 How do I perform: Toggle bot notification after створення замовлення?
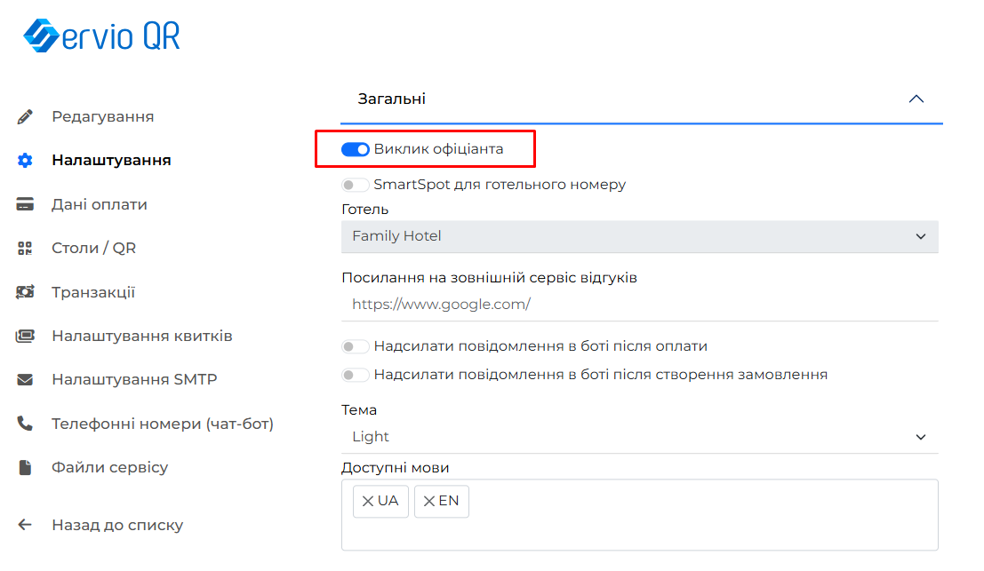tap(356, 375)
